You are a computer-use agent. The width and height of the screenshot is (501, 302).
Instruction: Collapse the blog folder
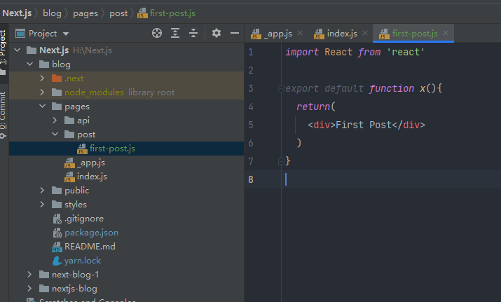coord(29,64)
